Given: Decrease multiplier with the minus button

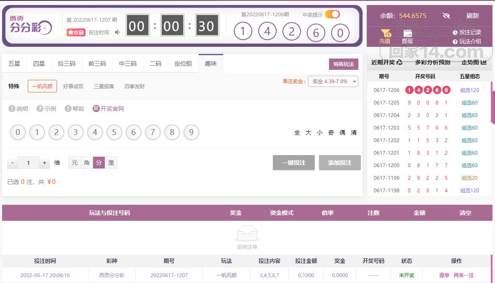Looking at the screenshot, I should [13, 163].
